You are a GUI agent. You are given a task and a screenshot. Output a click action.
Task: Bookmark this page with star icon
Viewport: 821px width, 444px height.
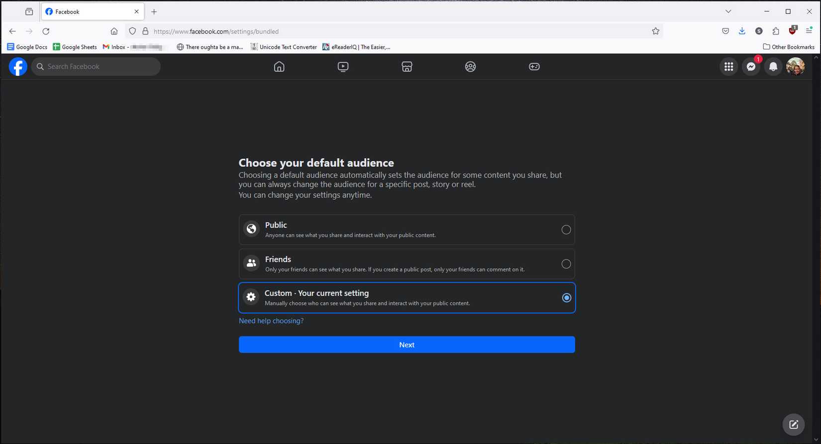coord(655,31)
